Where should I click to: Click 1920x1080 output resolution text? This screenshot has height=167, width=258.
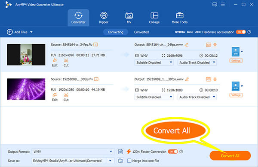pyautogui.click(x=175, y=90)
